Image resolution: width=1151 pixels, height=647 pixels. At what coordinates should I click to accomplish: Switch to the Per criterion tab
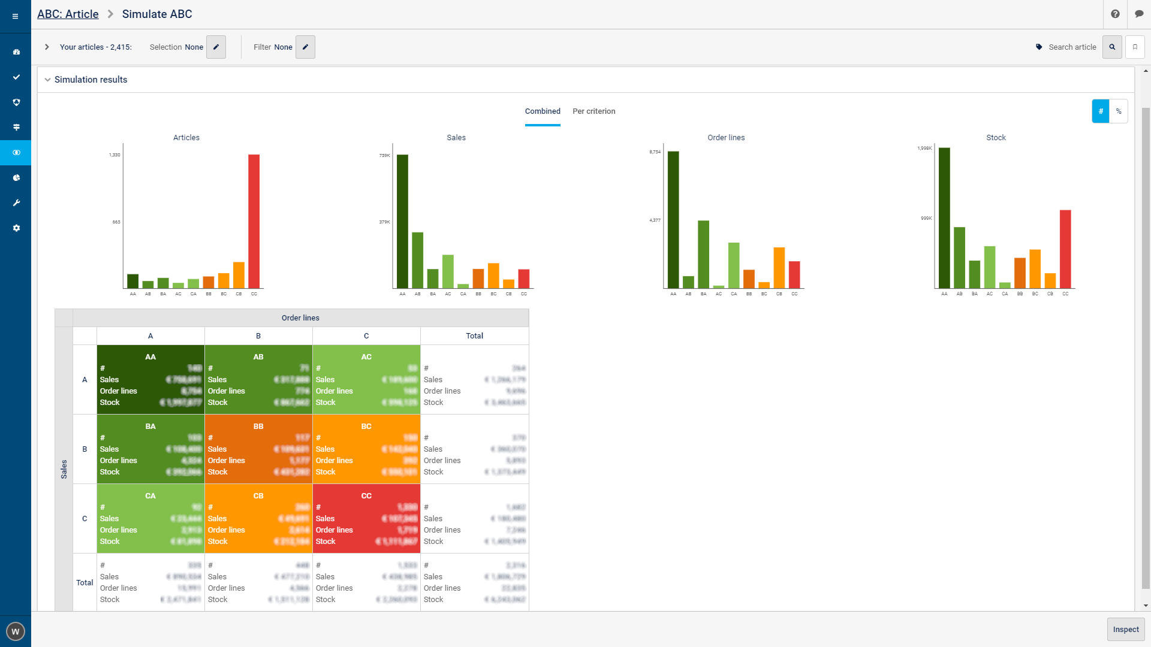(593, 111)
